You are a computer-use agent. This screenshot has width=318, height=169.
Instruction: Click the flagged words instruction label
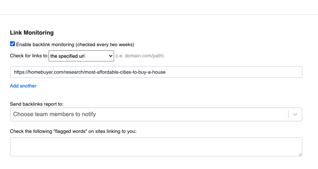[73, 131]
